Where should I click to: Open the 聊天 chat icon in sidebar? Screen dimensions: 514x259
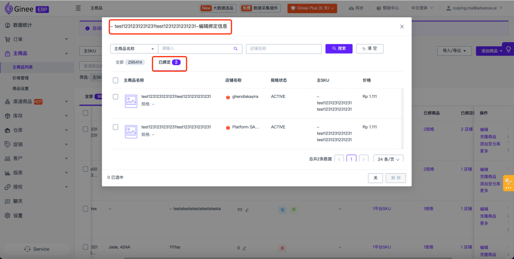click(8, 201)
